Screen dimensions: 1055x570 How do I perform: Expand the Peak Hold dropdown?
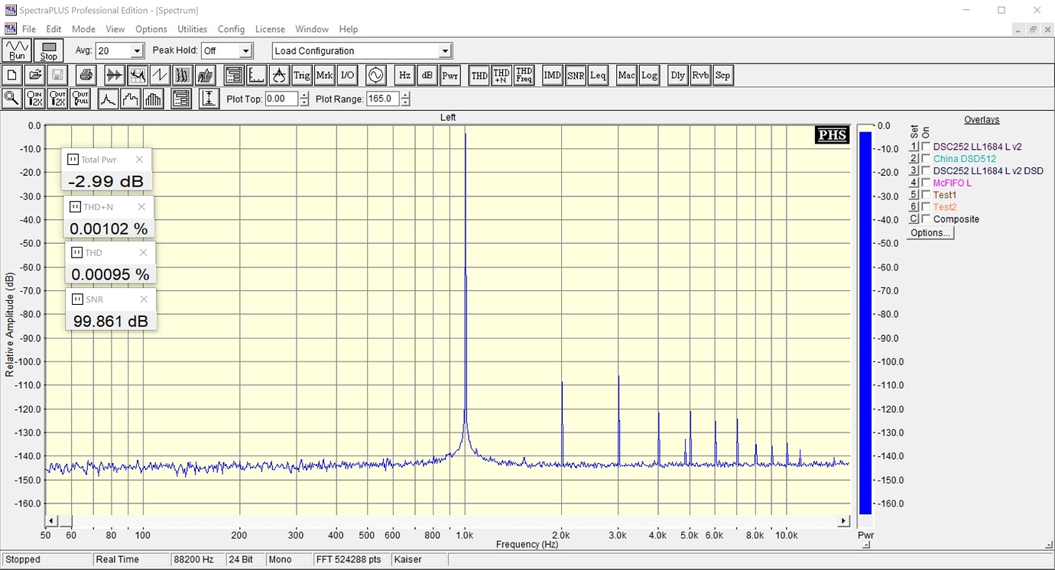[245, 51]
